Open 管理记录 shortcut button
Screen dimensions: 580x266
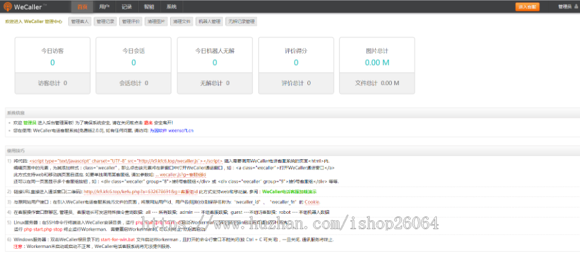click(105, 21)
